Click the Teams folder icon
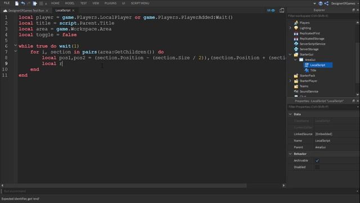Screen dimensions: 360x203 pyautogui.click(x=296, y=86)
